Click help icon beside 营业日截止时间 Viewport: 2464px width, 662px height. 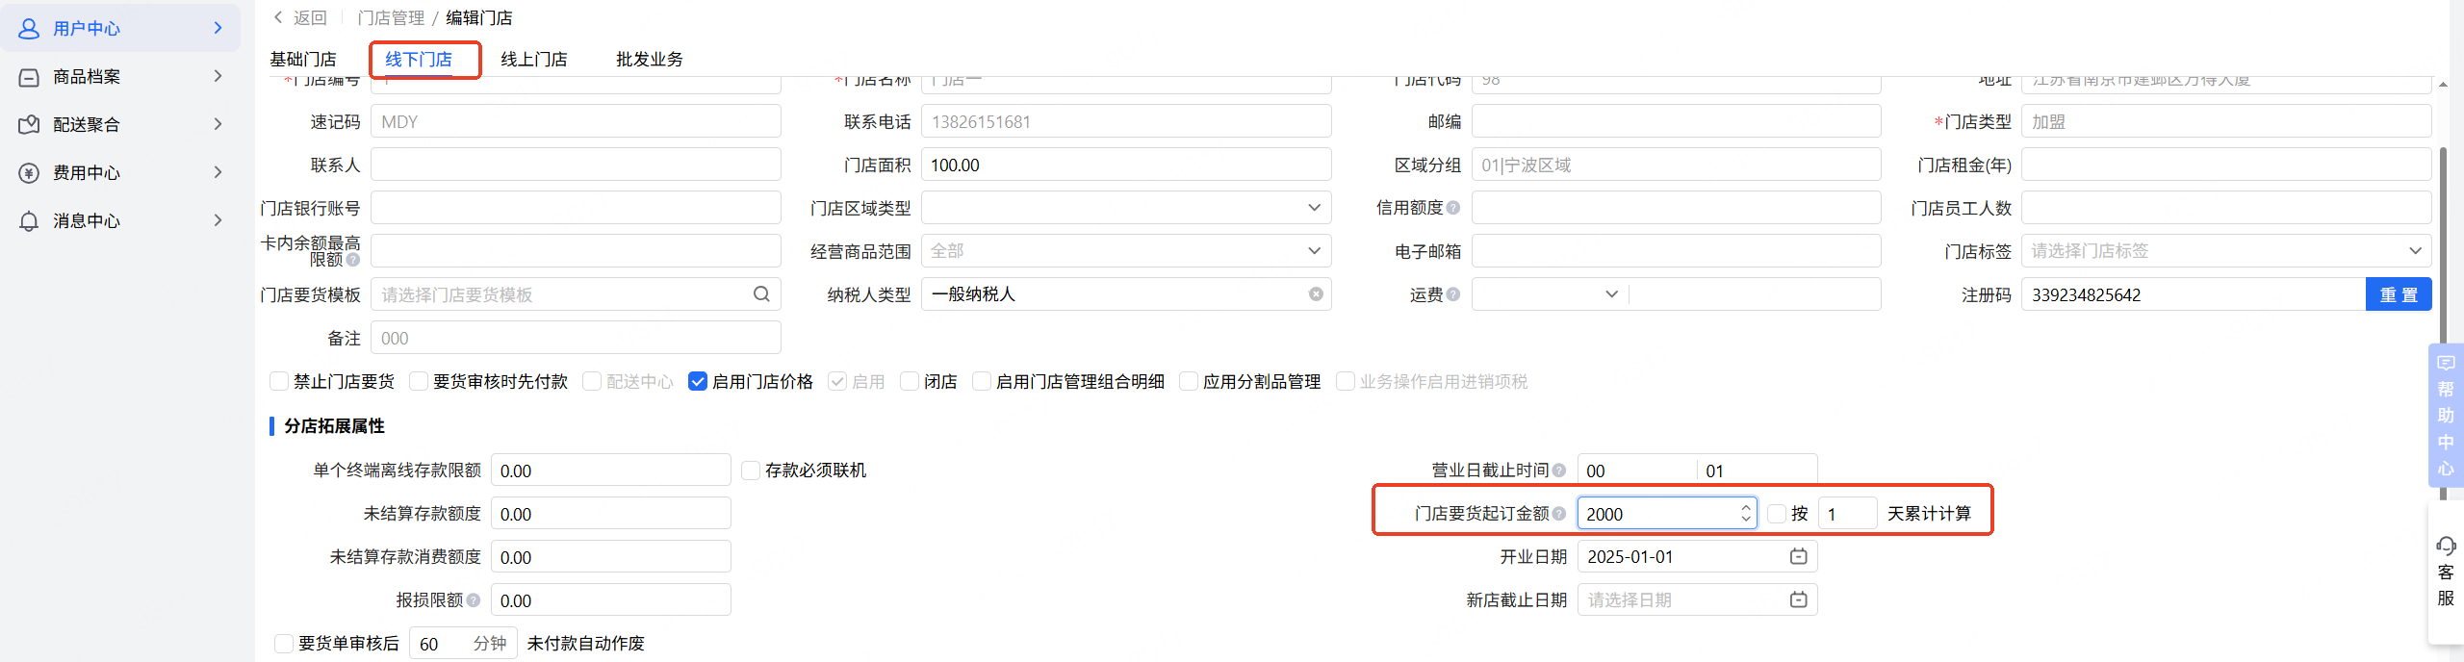tap(1559, 471)
